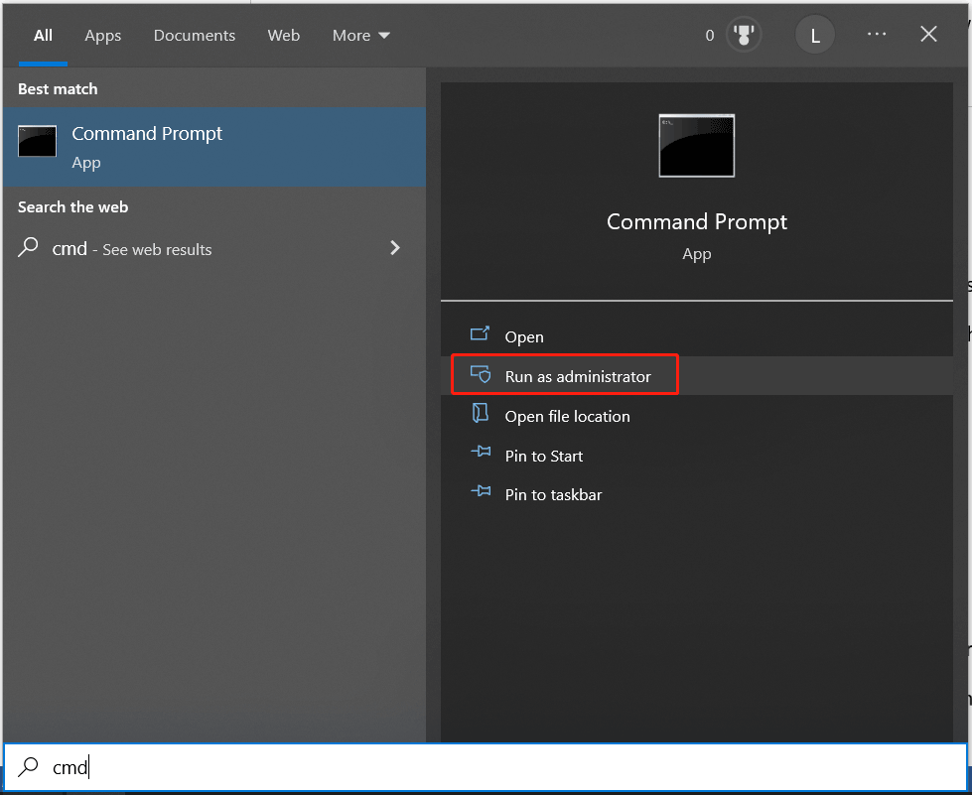Choose Open in the actions list
972x795 pixels.
click(523, 337)
